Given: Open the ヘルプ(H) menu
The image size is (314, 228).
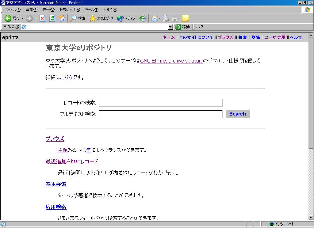Looking at the screenshot, I should click(110, 9).
